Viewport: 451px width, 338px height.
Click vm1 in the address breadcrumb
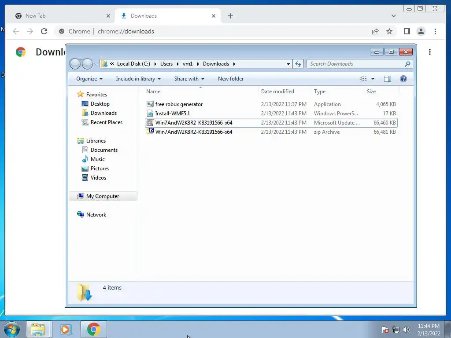[188, 64]
